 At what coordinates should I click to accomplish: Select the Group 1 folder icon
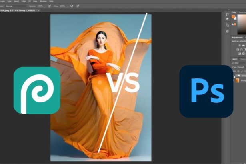[x=239, y=76]
